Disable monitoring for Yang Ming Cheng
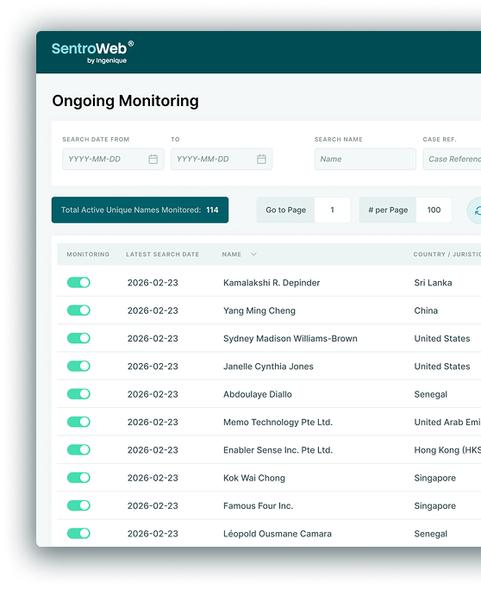 (x=78, y=310)
